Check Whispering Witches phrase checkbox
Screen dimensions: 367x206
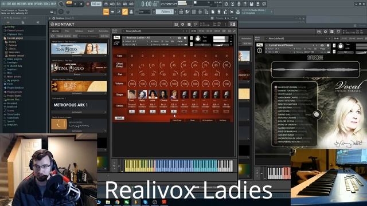pos(276,142)
